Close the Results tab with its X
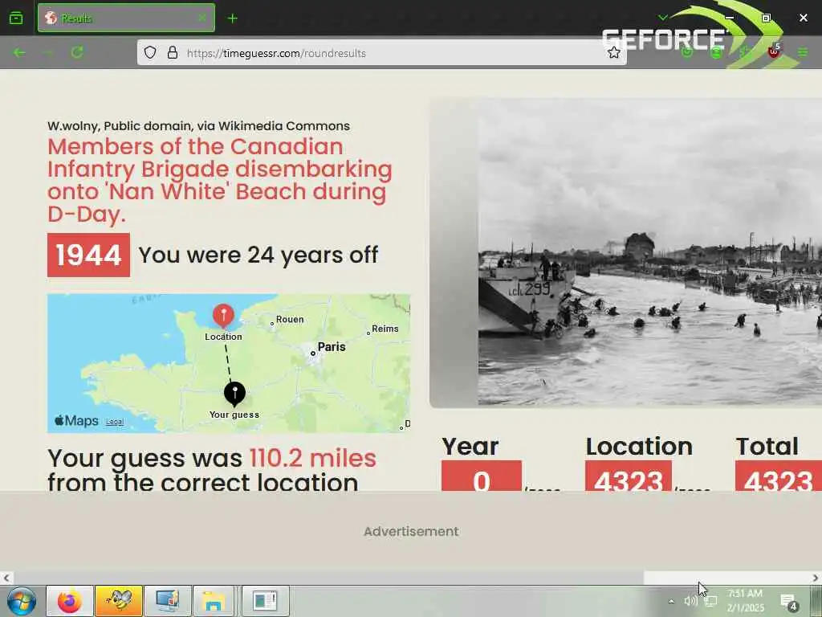 coord(201,18)
